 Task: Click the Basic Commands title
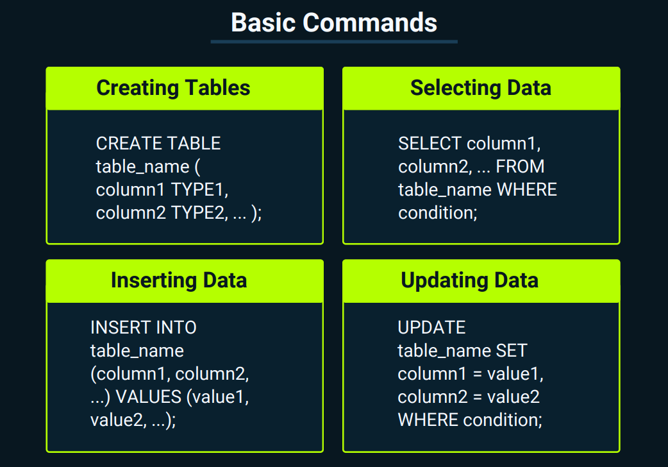(334, 22)
